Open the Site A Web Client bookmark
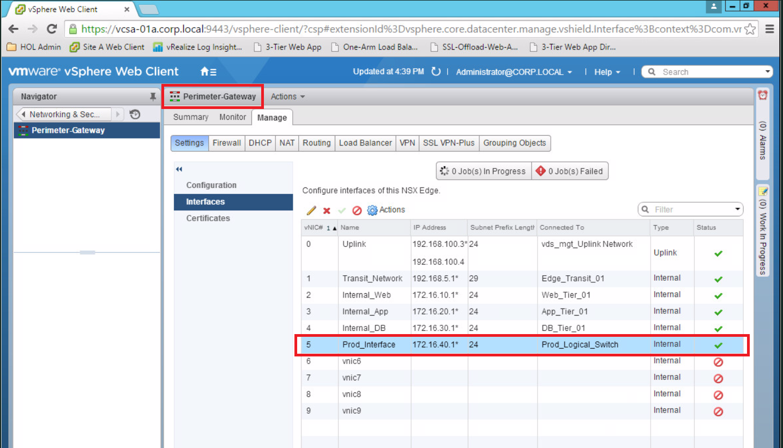 pyautogui.click(x=107, y=47)
